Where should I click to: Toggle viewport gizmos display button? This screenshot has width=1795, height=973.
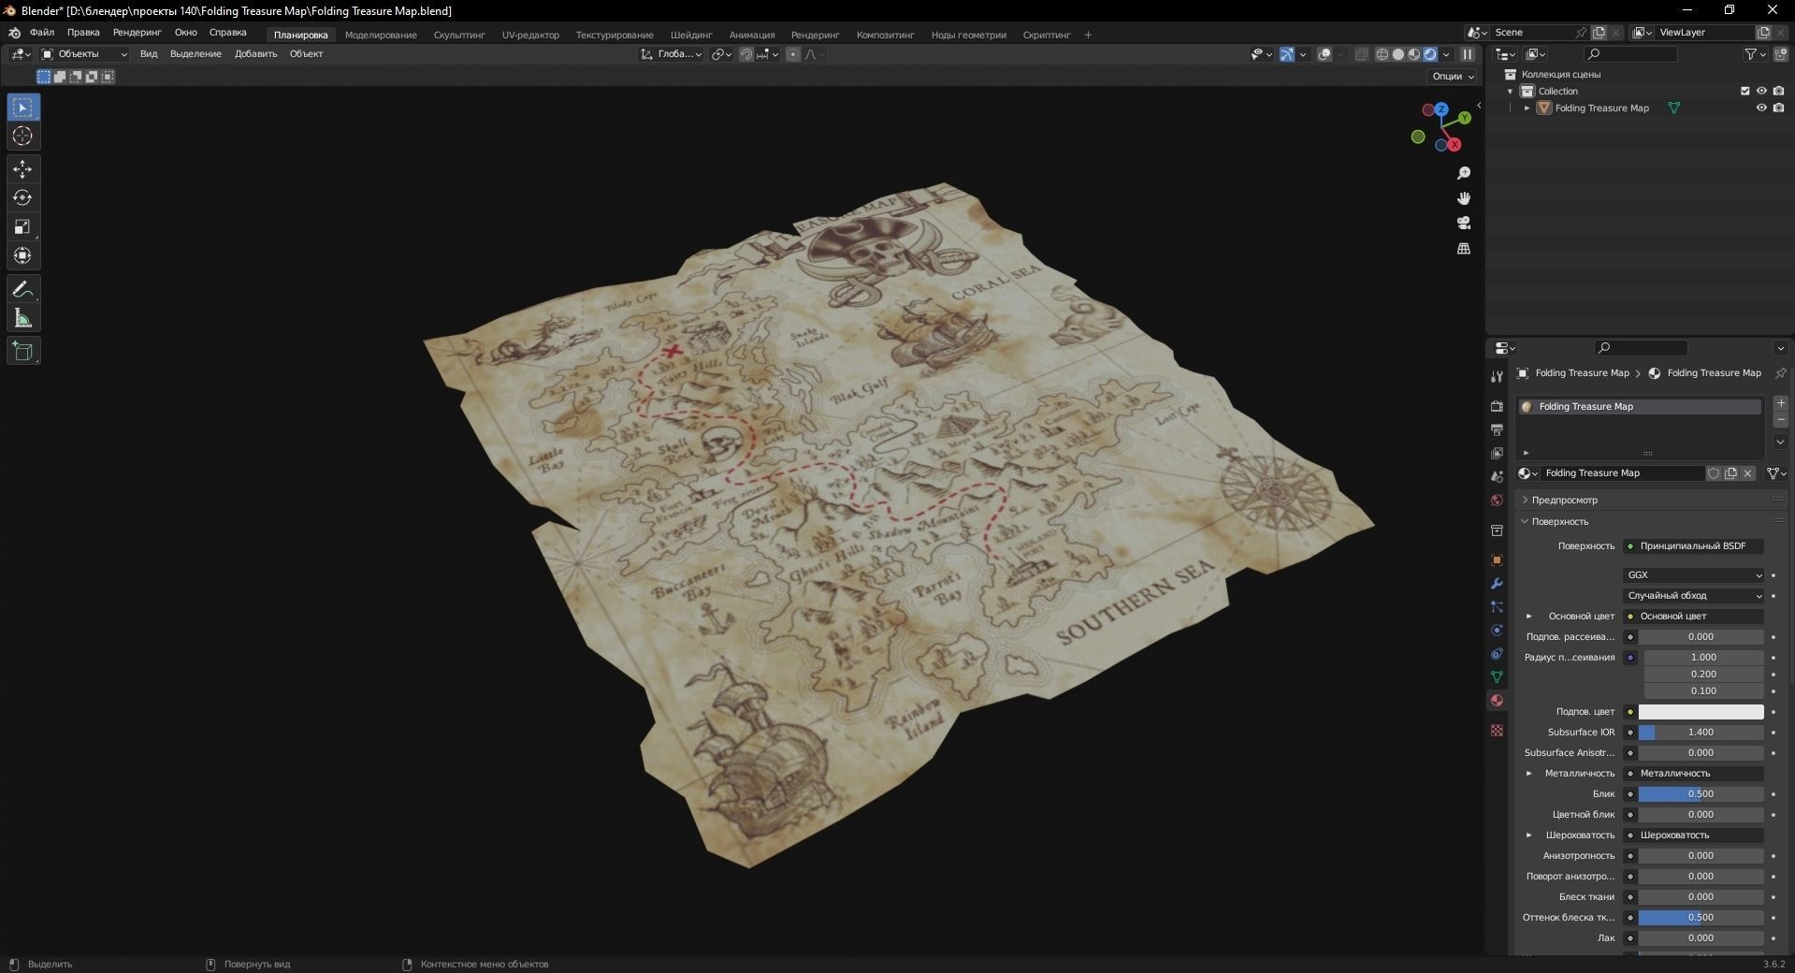[1287, 54]
